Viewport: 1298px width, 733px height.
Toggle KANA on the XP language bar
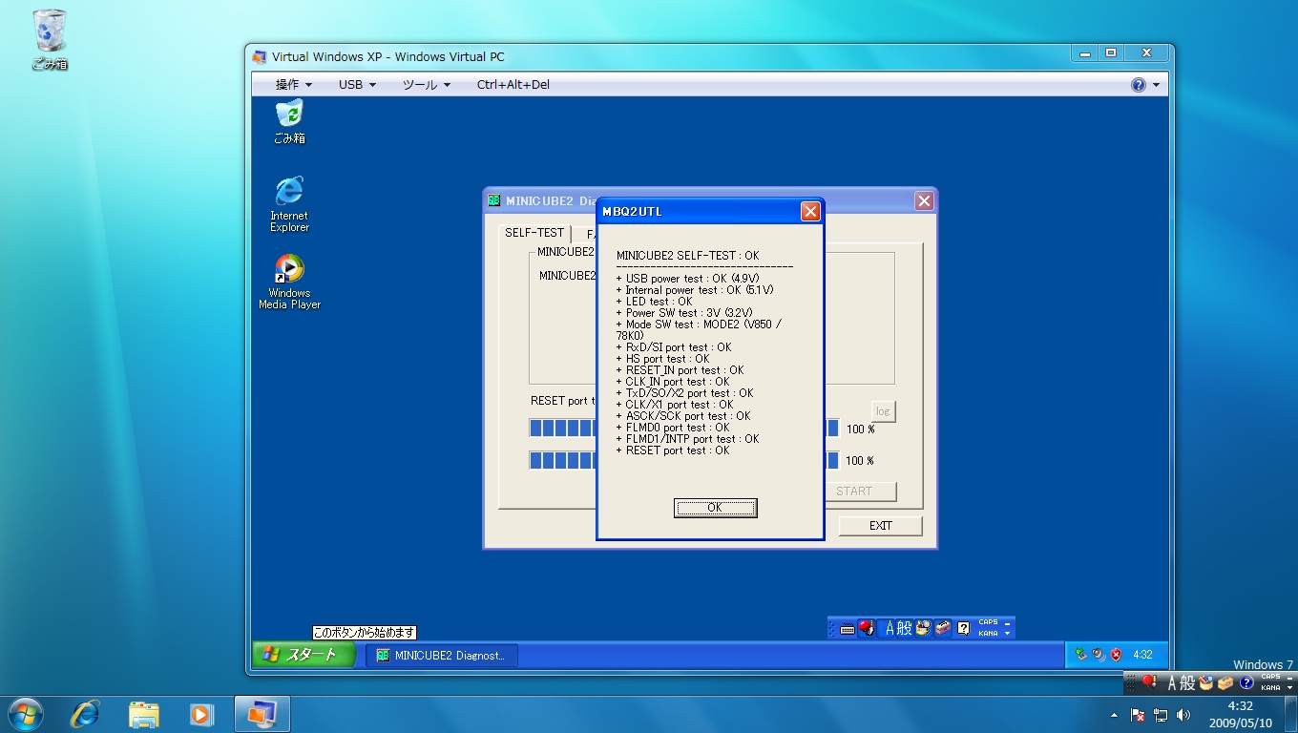pyautogui.click(x=988, y=633)
